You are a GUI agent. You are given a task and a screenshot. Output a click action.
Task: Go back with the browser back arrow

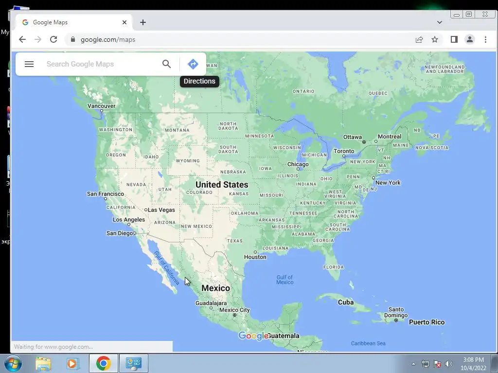22,39
